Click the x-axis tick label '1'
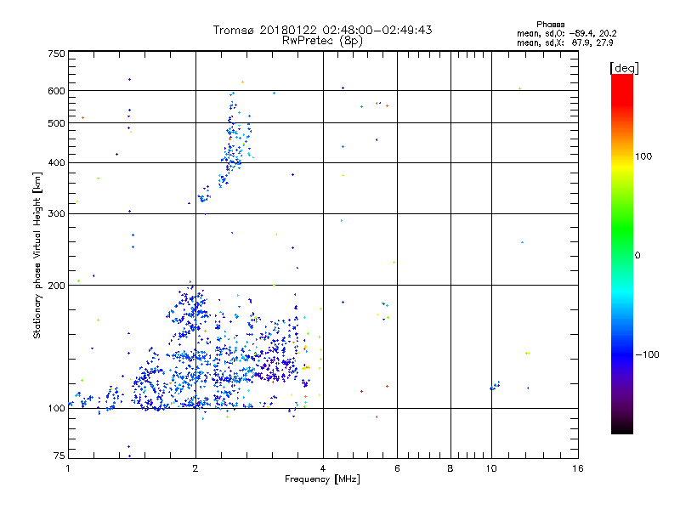680x510 pixels. (x=68, y=468)
